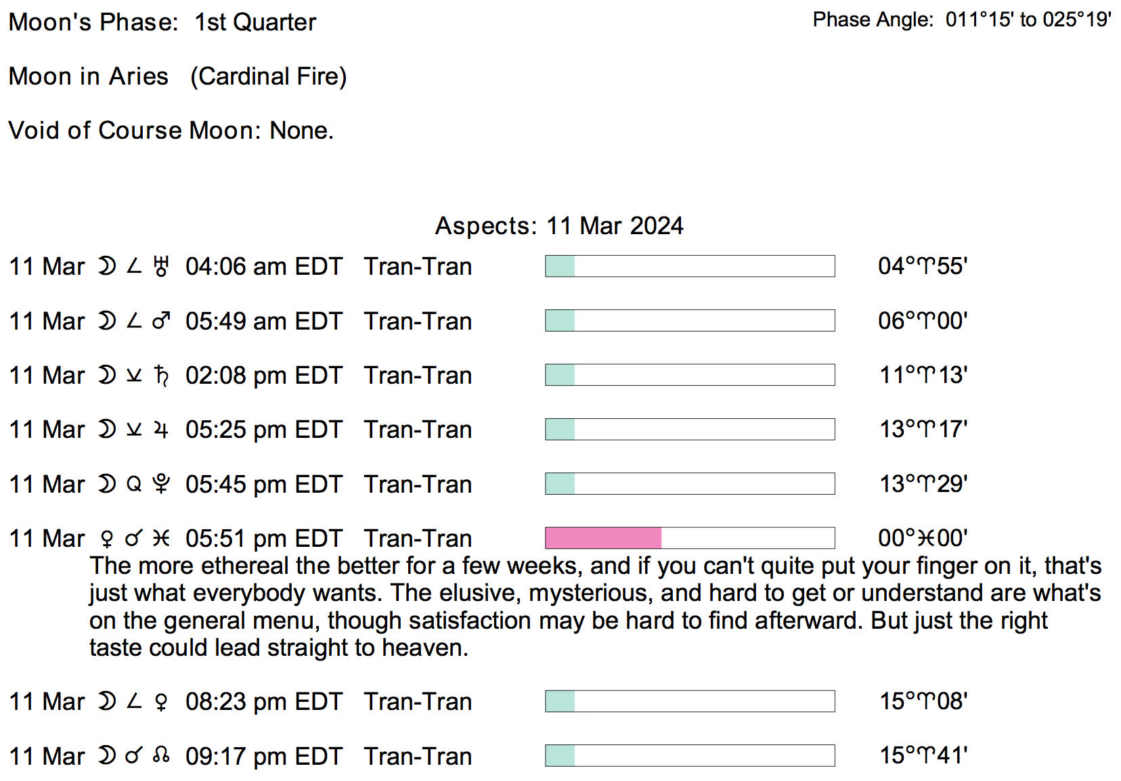The height and width of the screenshot is (781, 1121).
Task: Click the strength bar of the 09:17 pm aspect
Action: 689,755
